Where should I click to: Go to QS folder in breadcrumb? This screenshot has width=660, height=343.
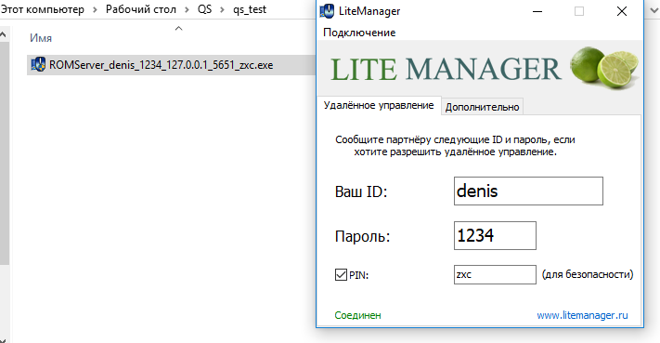204,9
